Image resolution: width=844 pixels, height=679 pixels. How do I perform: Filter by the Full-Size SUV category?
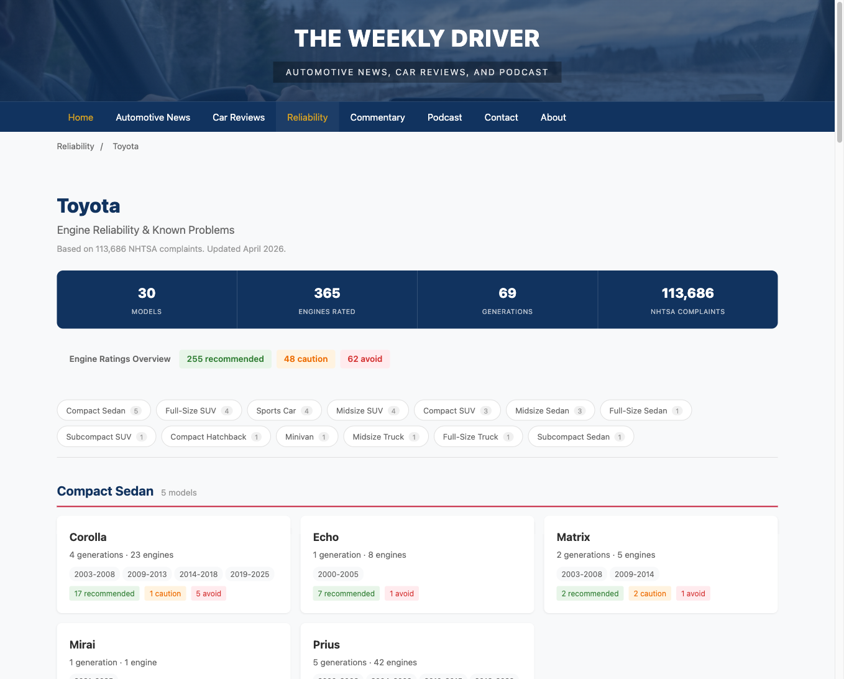coord(199,410)
